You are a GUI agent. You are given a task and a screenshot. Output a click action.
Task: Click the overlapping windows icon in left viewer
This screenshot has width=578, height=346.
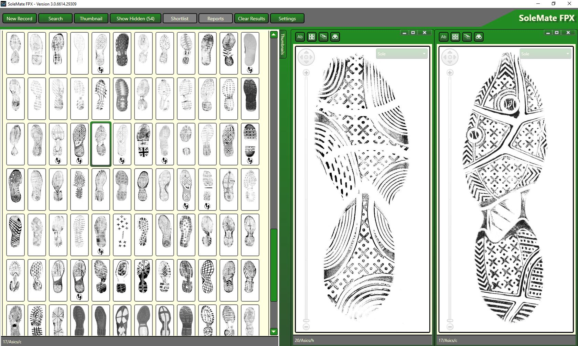(x=323, y=37)
